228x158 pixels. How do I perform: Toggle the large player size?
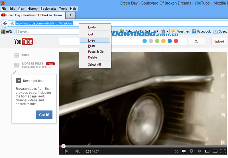coord(215,151)
